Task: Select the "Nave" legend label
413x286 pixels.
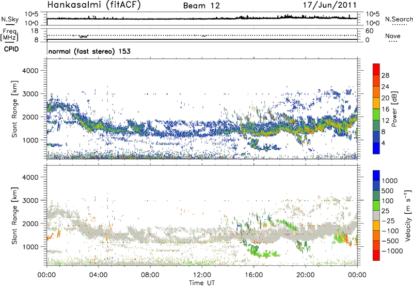Action: point(393,36)
